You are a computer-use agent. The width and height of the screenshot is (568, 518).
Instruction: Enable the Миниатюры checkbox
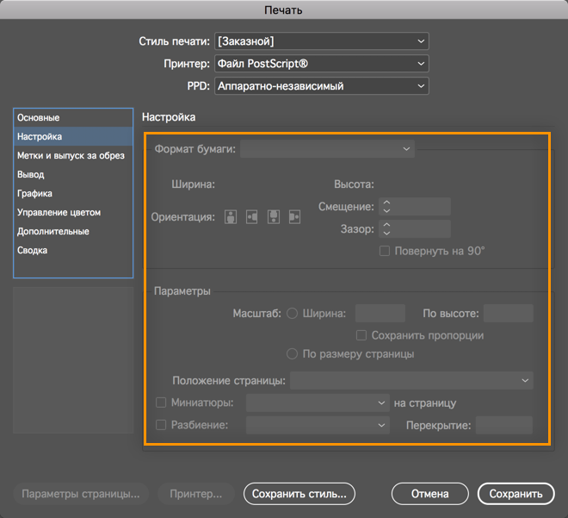pyautogui.click(x=161, y=403)
